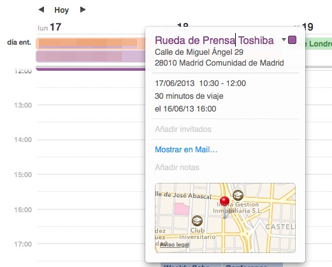This screenshot has height=267, width=332.
Task: Go to the previous week with the left arrow
Action: pyautogui.click(x=41, y=10)
